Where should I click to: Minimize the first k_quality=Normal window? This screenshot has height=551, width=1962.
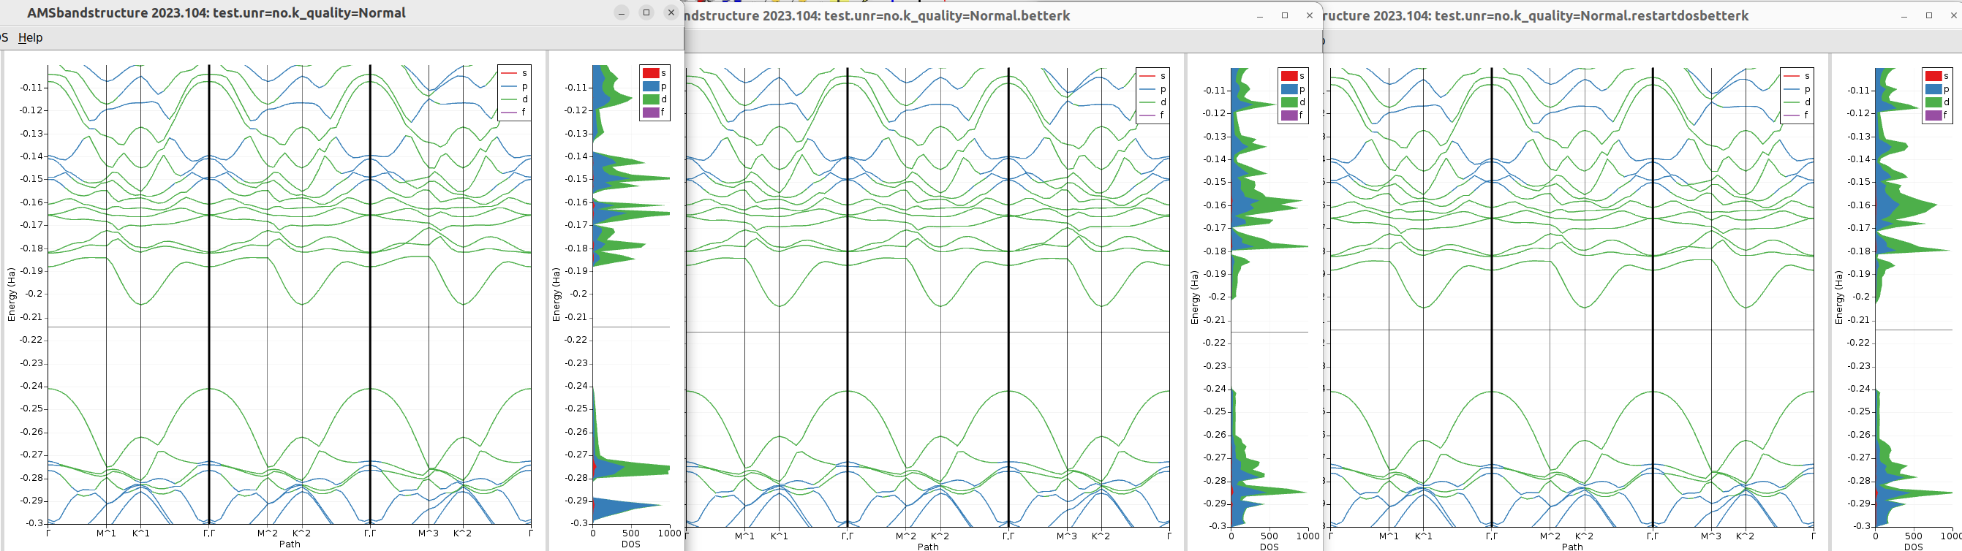622,12
